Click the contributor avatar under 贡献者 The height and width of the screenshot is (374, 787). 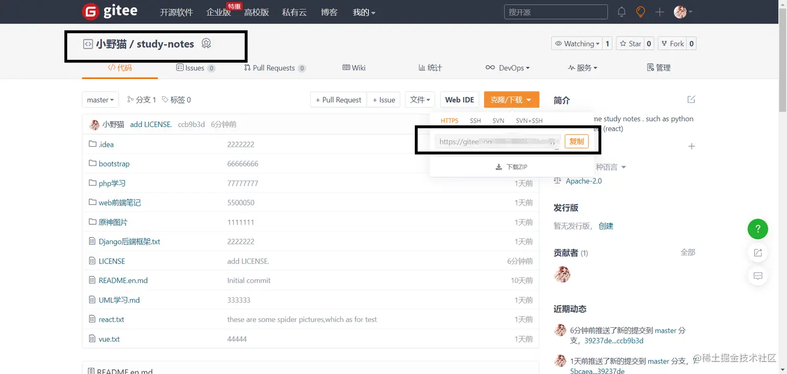[562, 274]
